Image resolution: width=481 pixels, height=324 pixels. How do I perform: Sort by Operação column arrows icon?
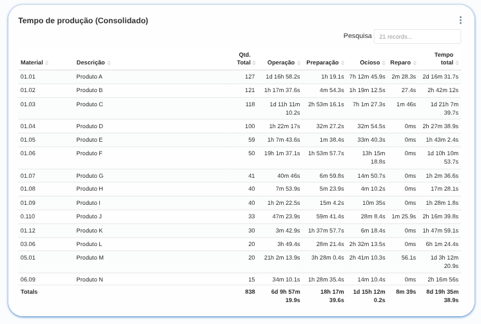point(299,63)
